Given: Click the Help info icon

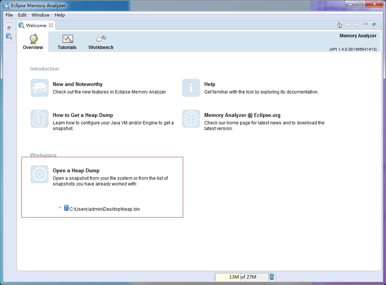Looking at the screenshot, I should (191, 88).
